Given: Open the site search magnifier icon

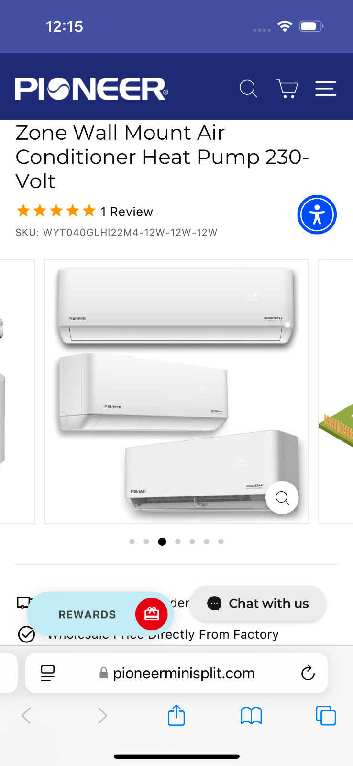Looking at the screenshot, I should pos(248,89).
